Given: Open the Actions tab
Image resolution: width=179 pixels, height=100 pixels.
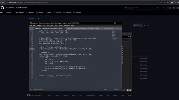Looking at the screenshot, I should tap(30, 12).
